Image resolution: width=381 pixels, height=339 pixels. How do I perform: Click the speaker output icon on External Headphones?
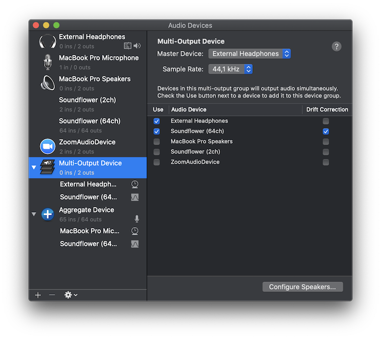point(137,46)
